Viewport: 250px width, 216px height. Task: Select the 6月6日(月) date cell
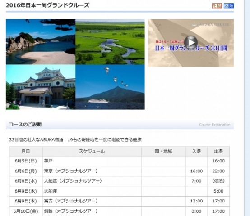26,171
